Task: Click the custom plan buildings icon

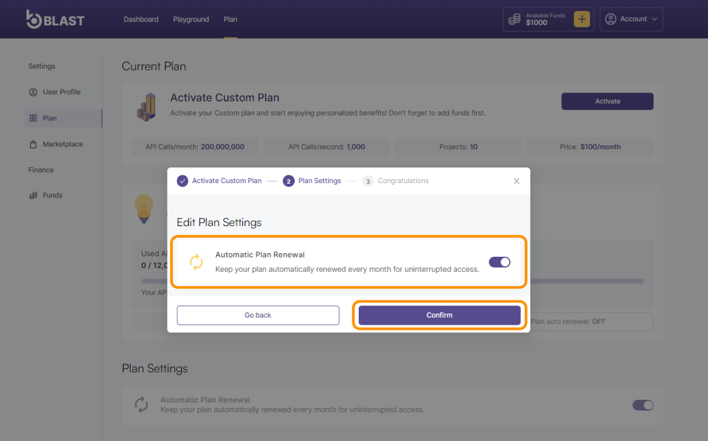Action: tap(146, 107)
